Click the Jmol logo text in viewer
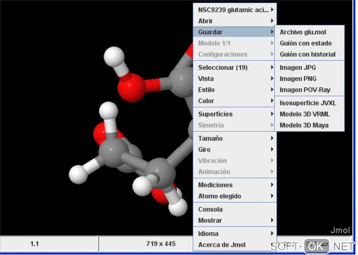 pyautogui.click(x=340, y=230)
